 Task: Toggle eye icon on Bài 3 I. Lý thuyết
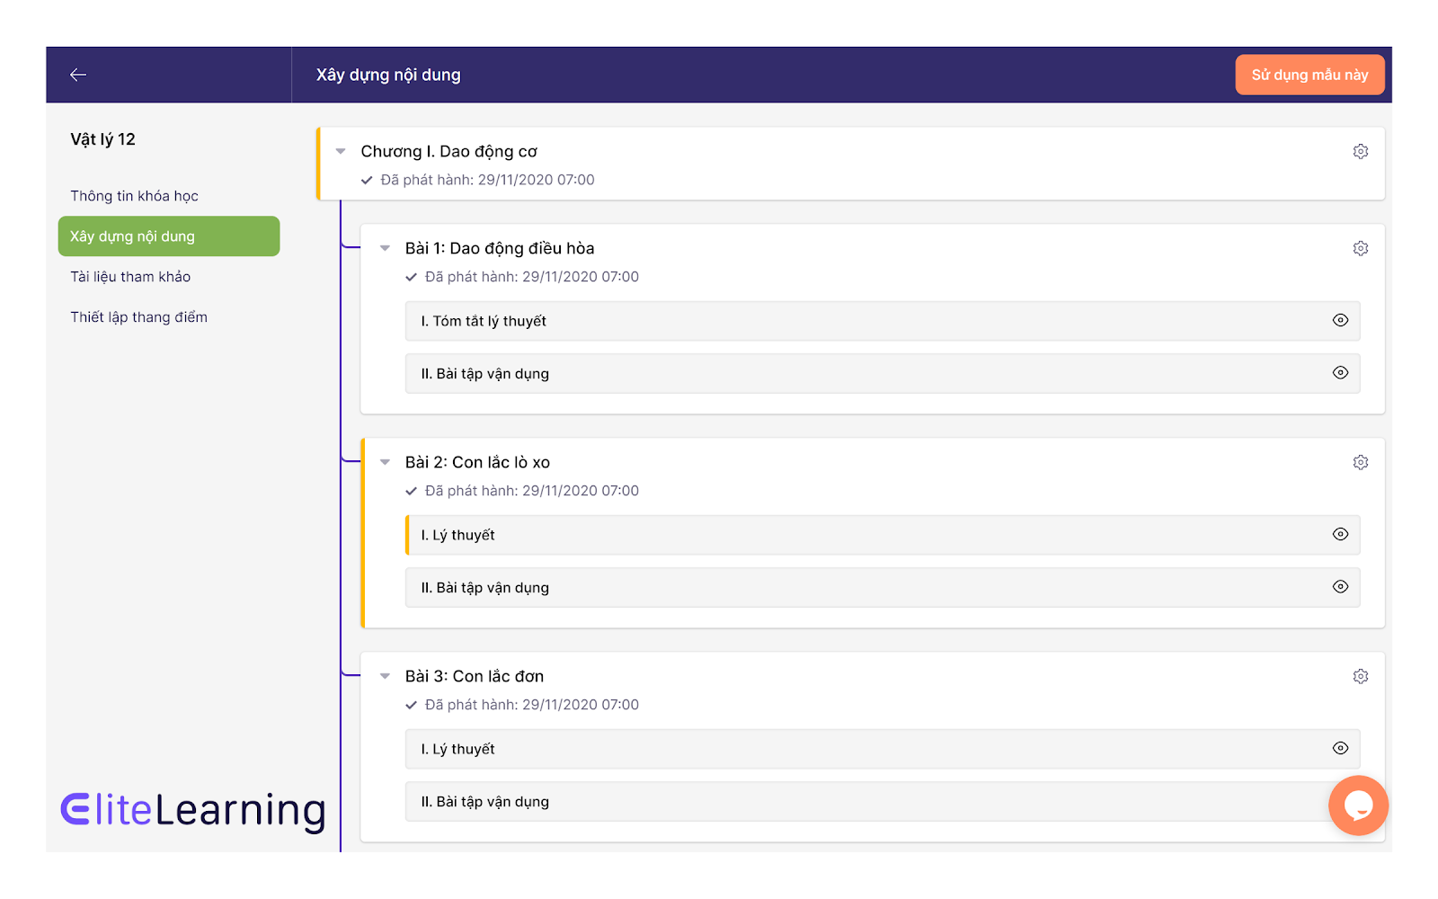pos(1340,748)
